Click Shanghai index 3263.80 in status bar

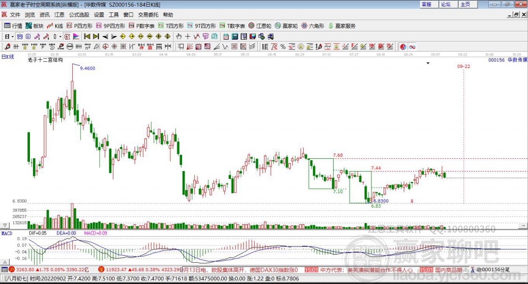[x=25, y=270]
